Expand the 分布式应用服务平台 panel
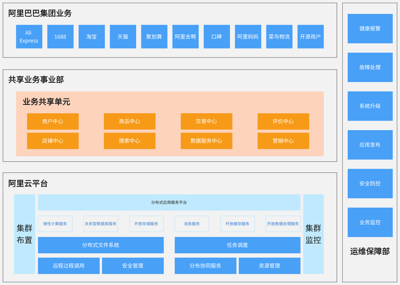 (169, 202)
